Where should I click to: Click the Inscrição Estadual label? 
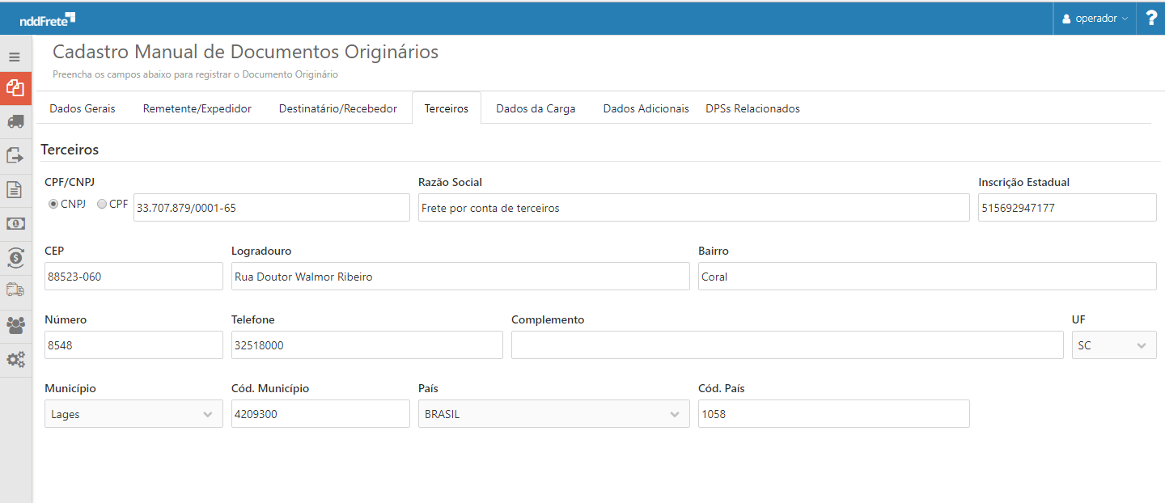[x=1023, y=182]
